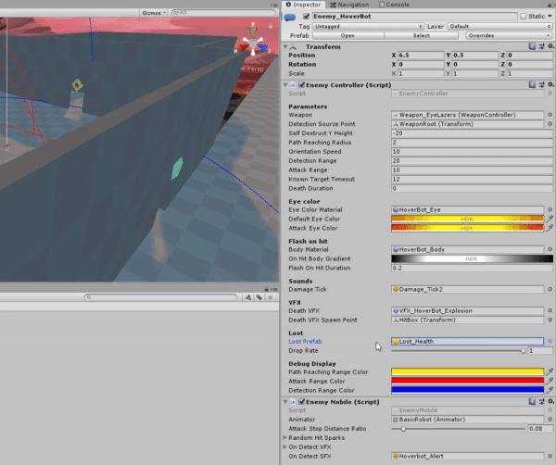This screenshot has height=465, width=556.
Task: Disable Enemy Mobile script checkbox
Action: (302, 402)
